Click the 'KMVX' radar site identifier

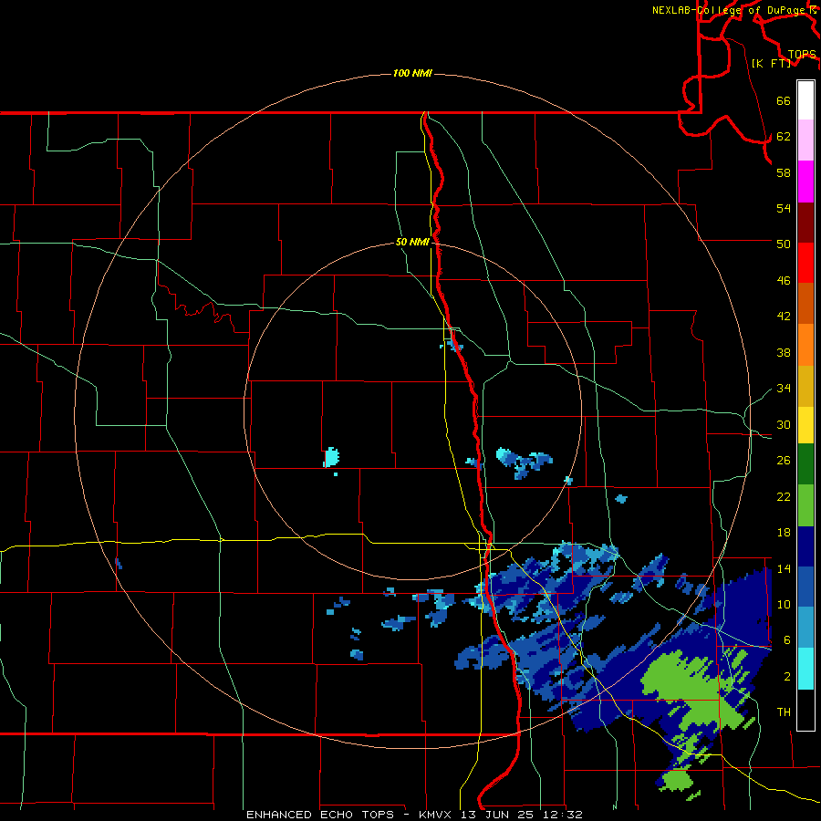437,815
